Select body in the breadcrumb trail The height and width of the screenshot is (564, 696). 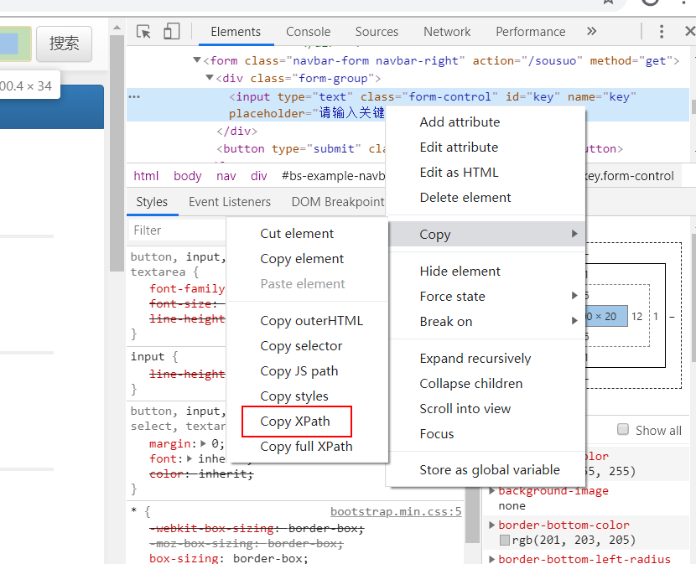pyautogui.click(x=187, y=176)
